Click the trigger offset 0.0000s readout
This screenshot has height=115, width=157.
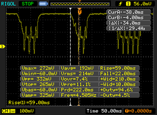[139, 111]
